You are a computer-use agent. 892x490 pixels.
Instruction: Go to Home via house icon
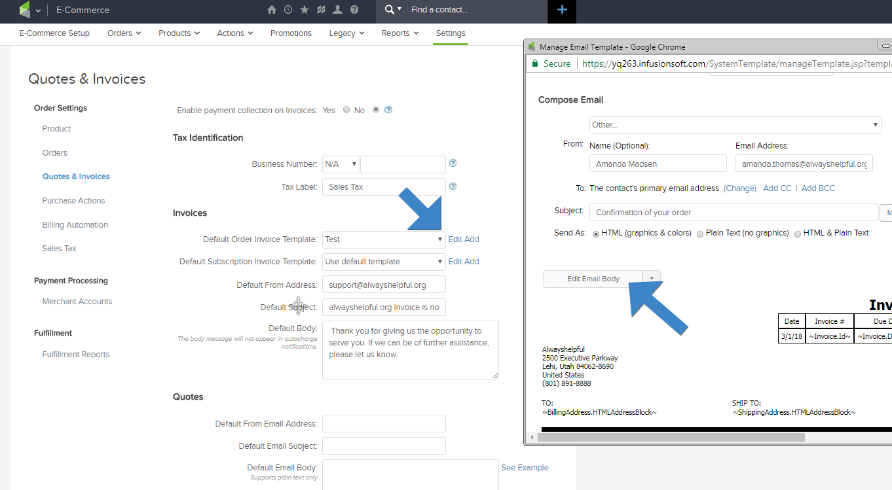pos(272,10)
